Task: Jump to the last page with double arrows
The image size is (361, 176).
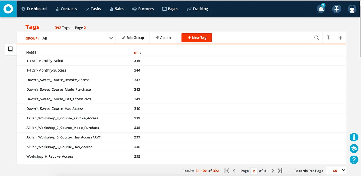Action: click(280, 171)
